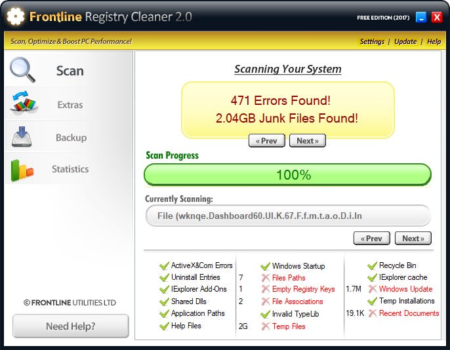
Task: Click the Extras color swatches icon
Action: [24, 102]
